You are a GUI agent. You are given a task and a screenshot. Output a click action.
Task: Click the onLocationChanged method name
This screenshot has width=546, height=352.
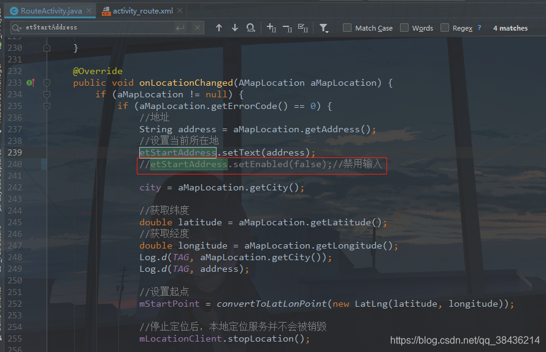(186, 83)
